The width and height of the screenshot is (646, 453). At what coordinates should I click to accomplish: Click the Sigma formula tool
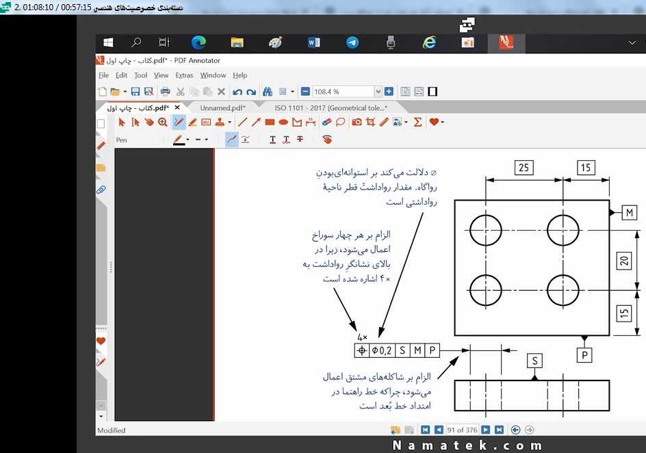tap(417, 122)
